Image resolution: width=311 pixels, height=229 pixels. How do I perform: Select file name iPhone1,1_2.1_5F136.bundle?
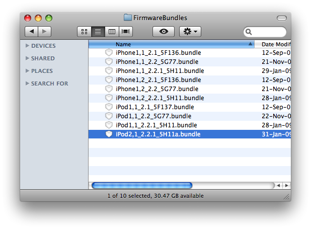click(159, 53)
